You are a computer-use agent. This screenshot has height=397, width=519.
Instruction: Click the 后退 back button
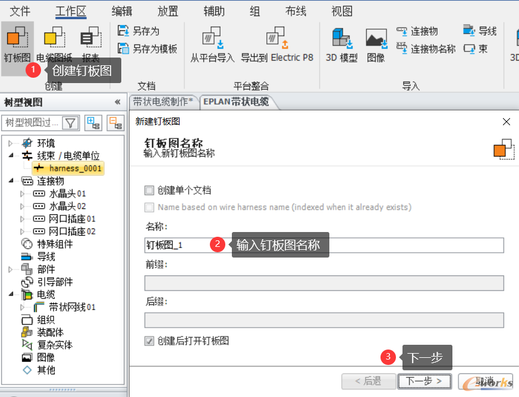[369, 382]
